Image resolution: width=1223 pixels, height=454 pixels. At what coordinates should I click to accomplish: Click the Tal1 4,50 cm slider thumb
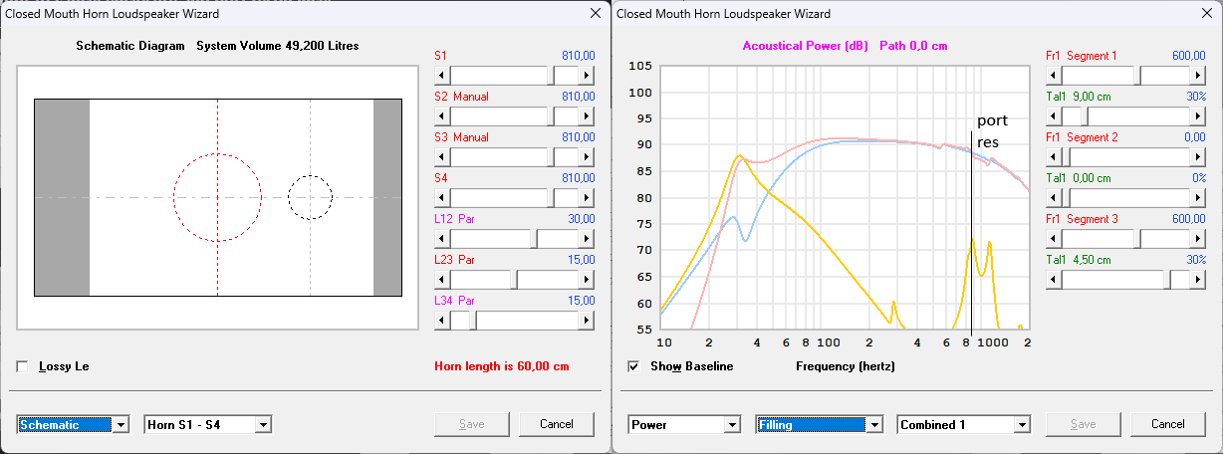1166,280
